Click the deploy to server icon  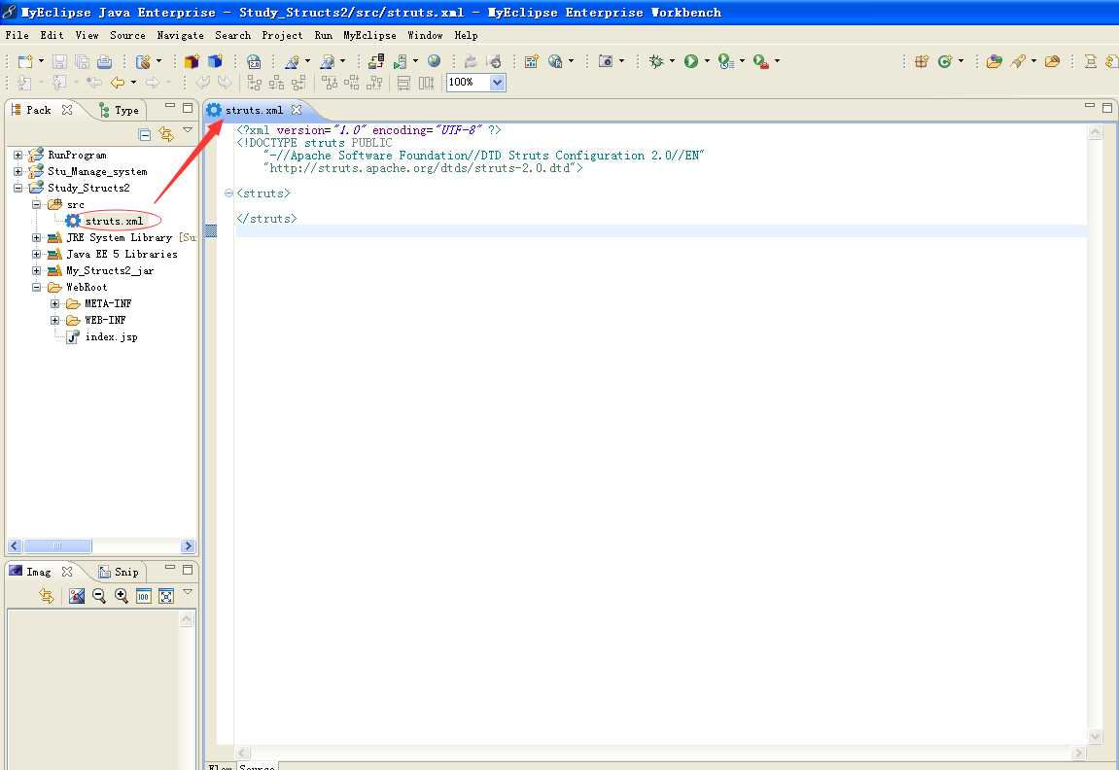376,61
